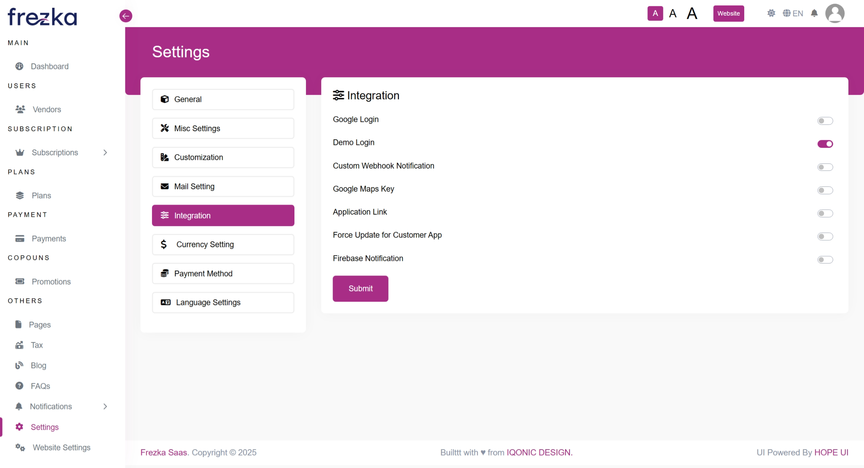Select the largest font size A

692,14
